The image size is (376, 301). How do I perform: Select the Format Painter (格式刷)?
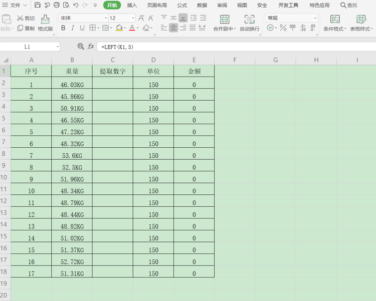(45, 23)
